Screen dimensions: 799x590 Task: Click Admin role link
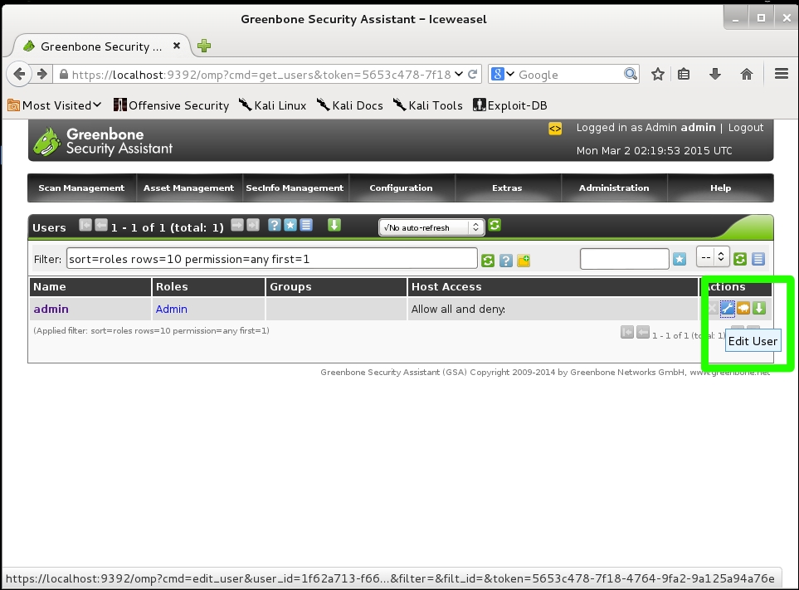[x=171, y=309]
